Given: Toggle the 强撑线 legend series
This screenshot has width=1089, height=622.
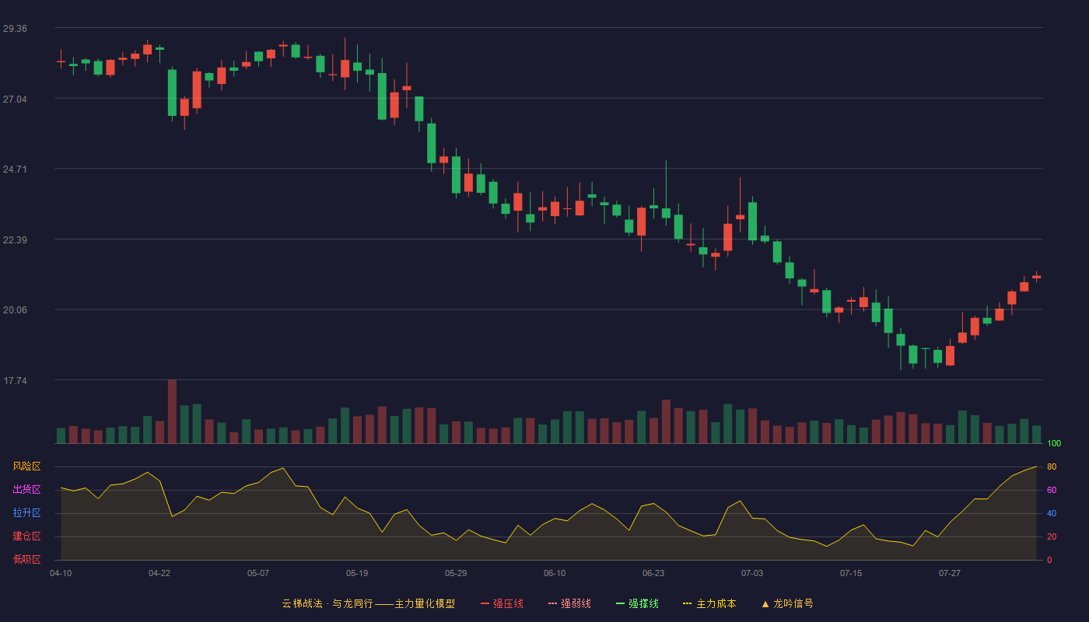Looking at the screenshot, I should click(x=637, y=603).
